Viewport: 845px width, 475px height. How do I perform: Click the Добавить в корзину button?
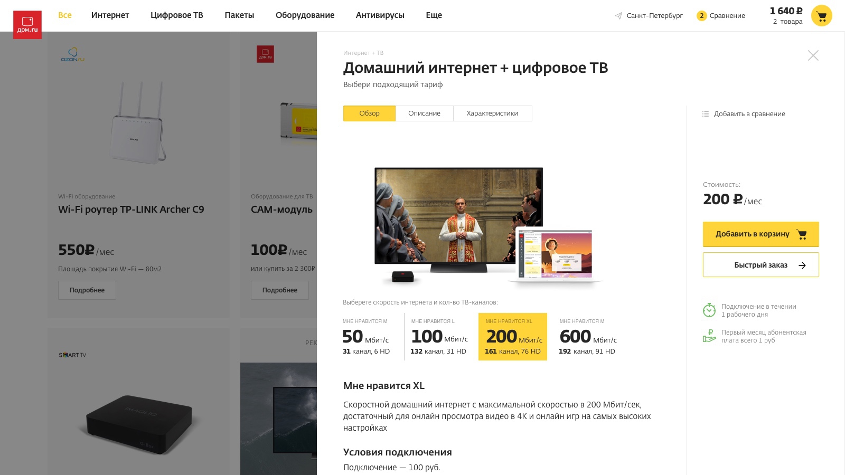tap(760, 234)
